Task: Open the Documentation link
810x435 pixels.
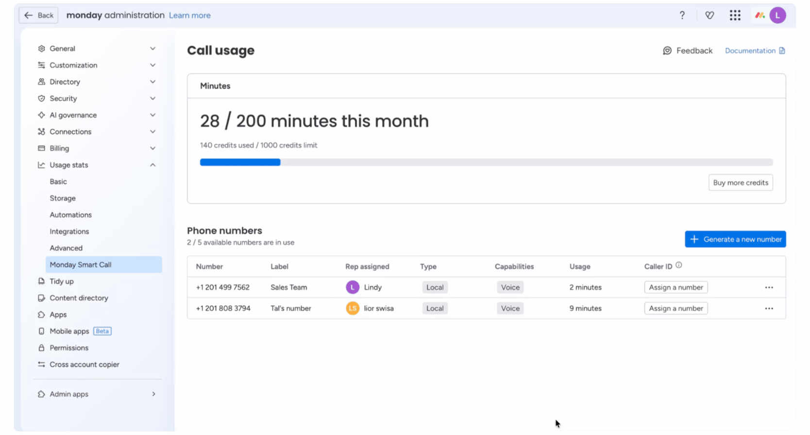Action: tap(750, 50)
